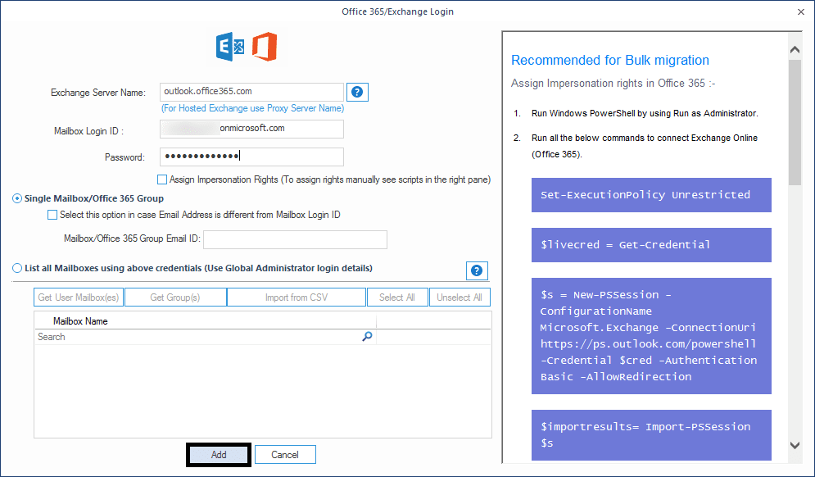Click Import from CSV button

click(297, 298)
